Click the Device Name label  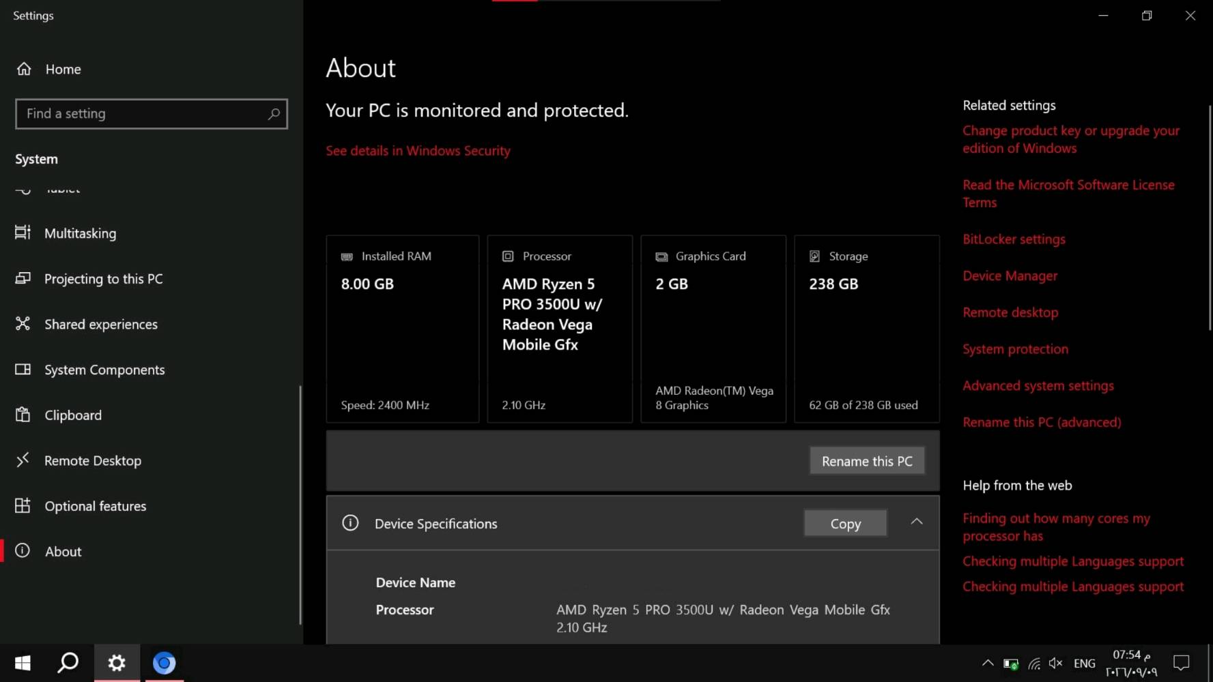tap(415, 582)
